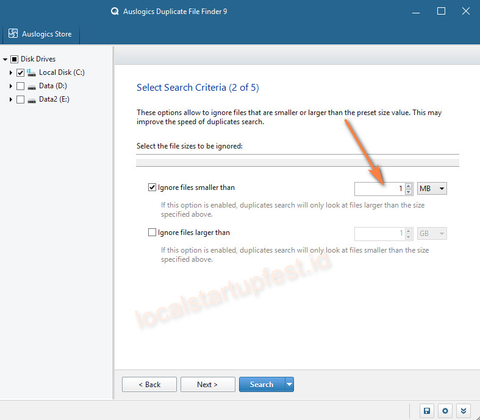Screen dimensions: 480x420
Task: Click the Local Disk (C:) drive icon
Action: [x=31, y=72]
